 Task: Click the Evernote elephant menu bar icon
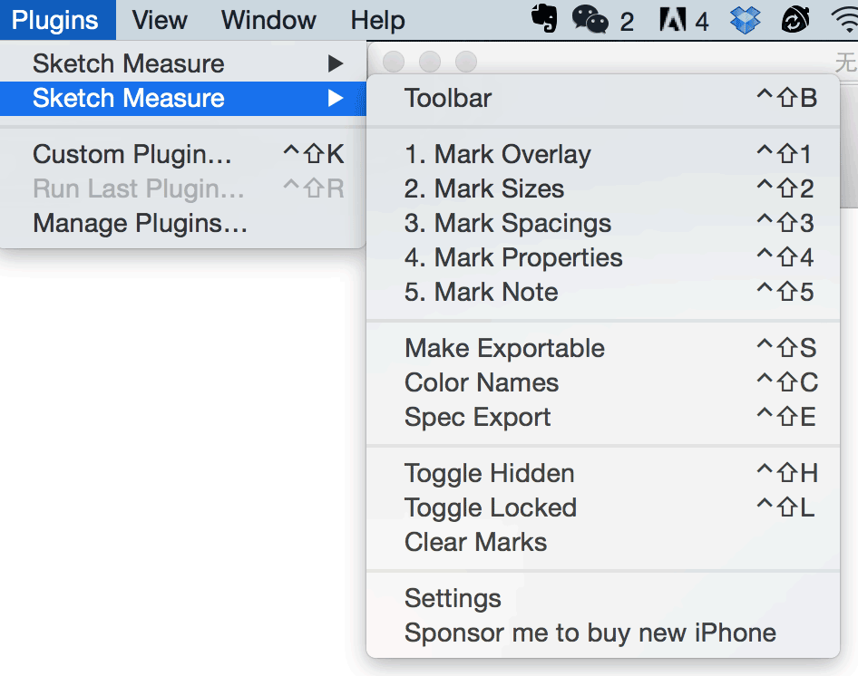click(544, 19)
